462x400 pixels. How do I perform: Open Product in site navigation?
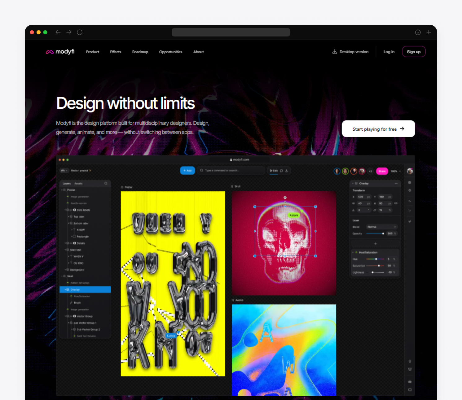click(93, 52)
